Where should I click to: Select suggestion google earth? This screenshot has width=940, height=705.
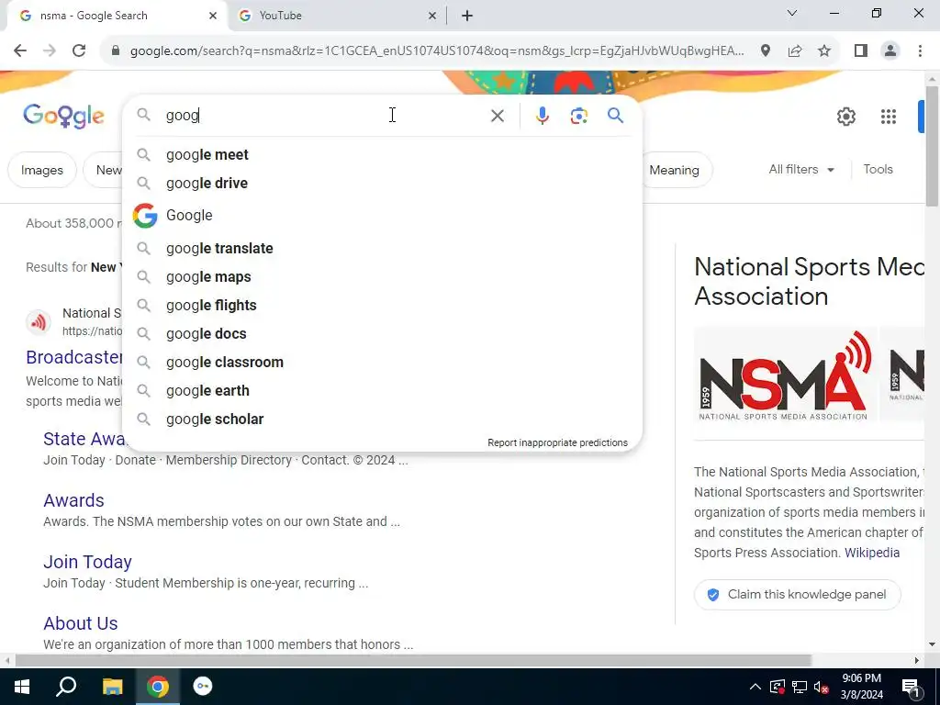(381, 391)
